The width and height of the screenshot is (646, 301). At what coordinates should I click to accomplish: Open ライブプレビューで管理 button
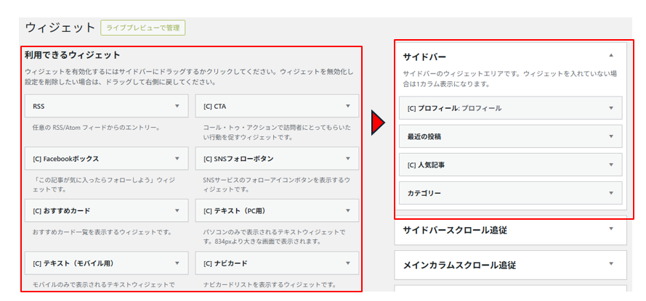[143, 28]
